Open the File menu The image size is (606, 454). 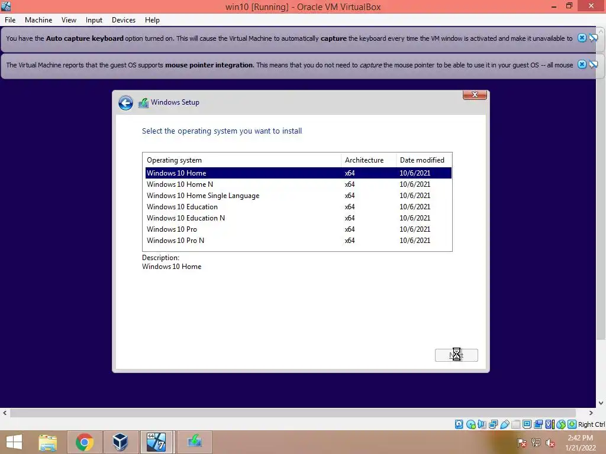point(10,20)
